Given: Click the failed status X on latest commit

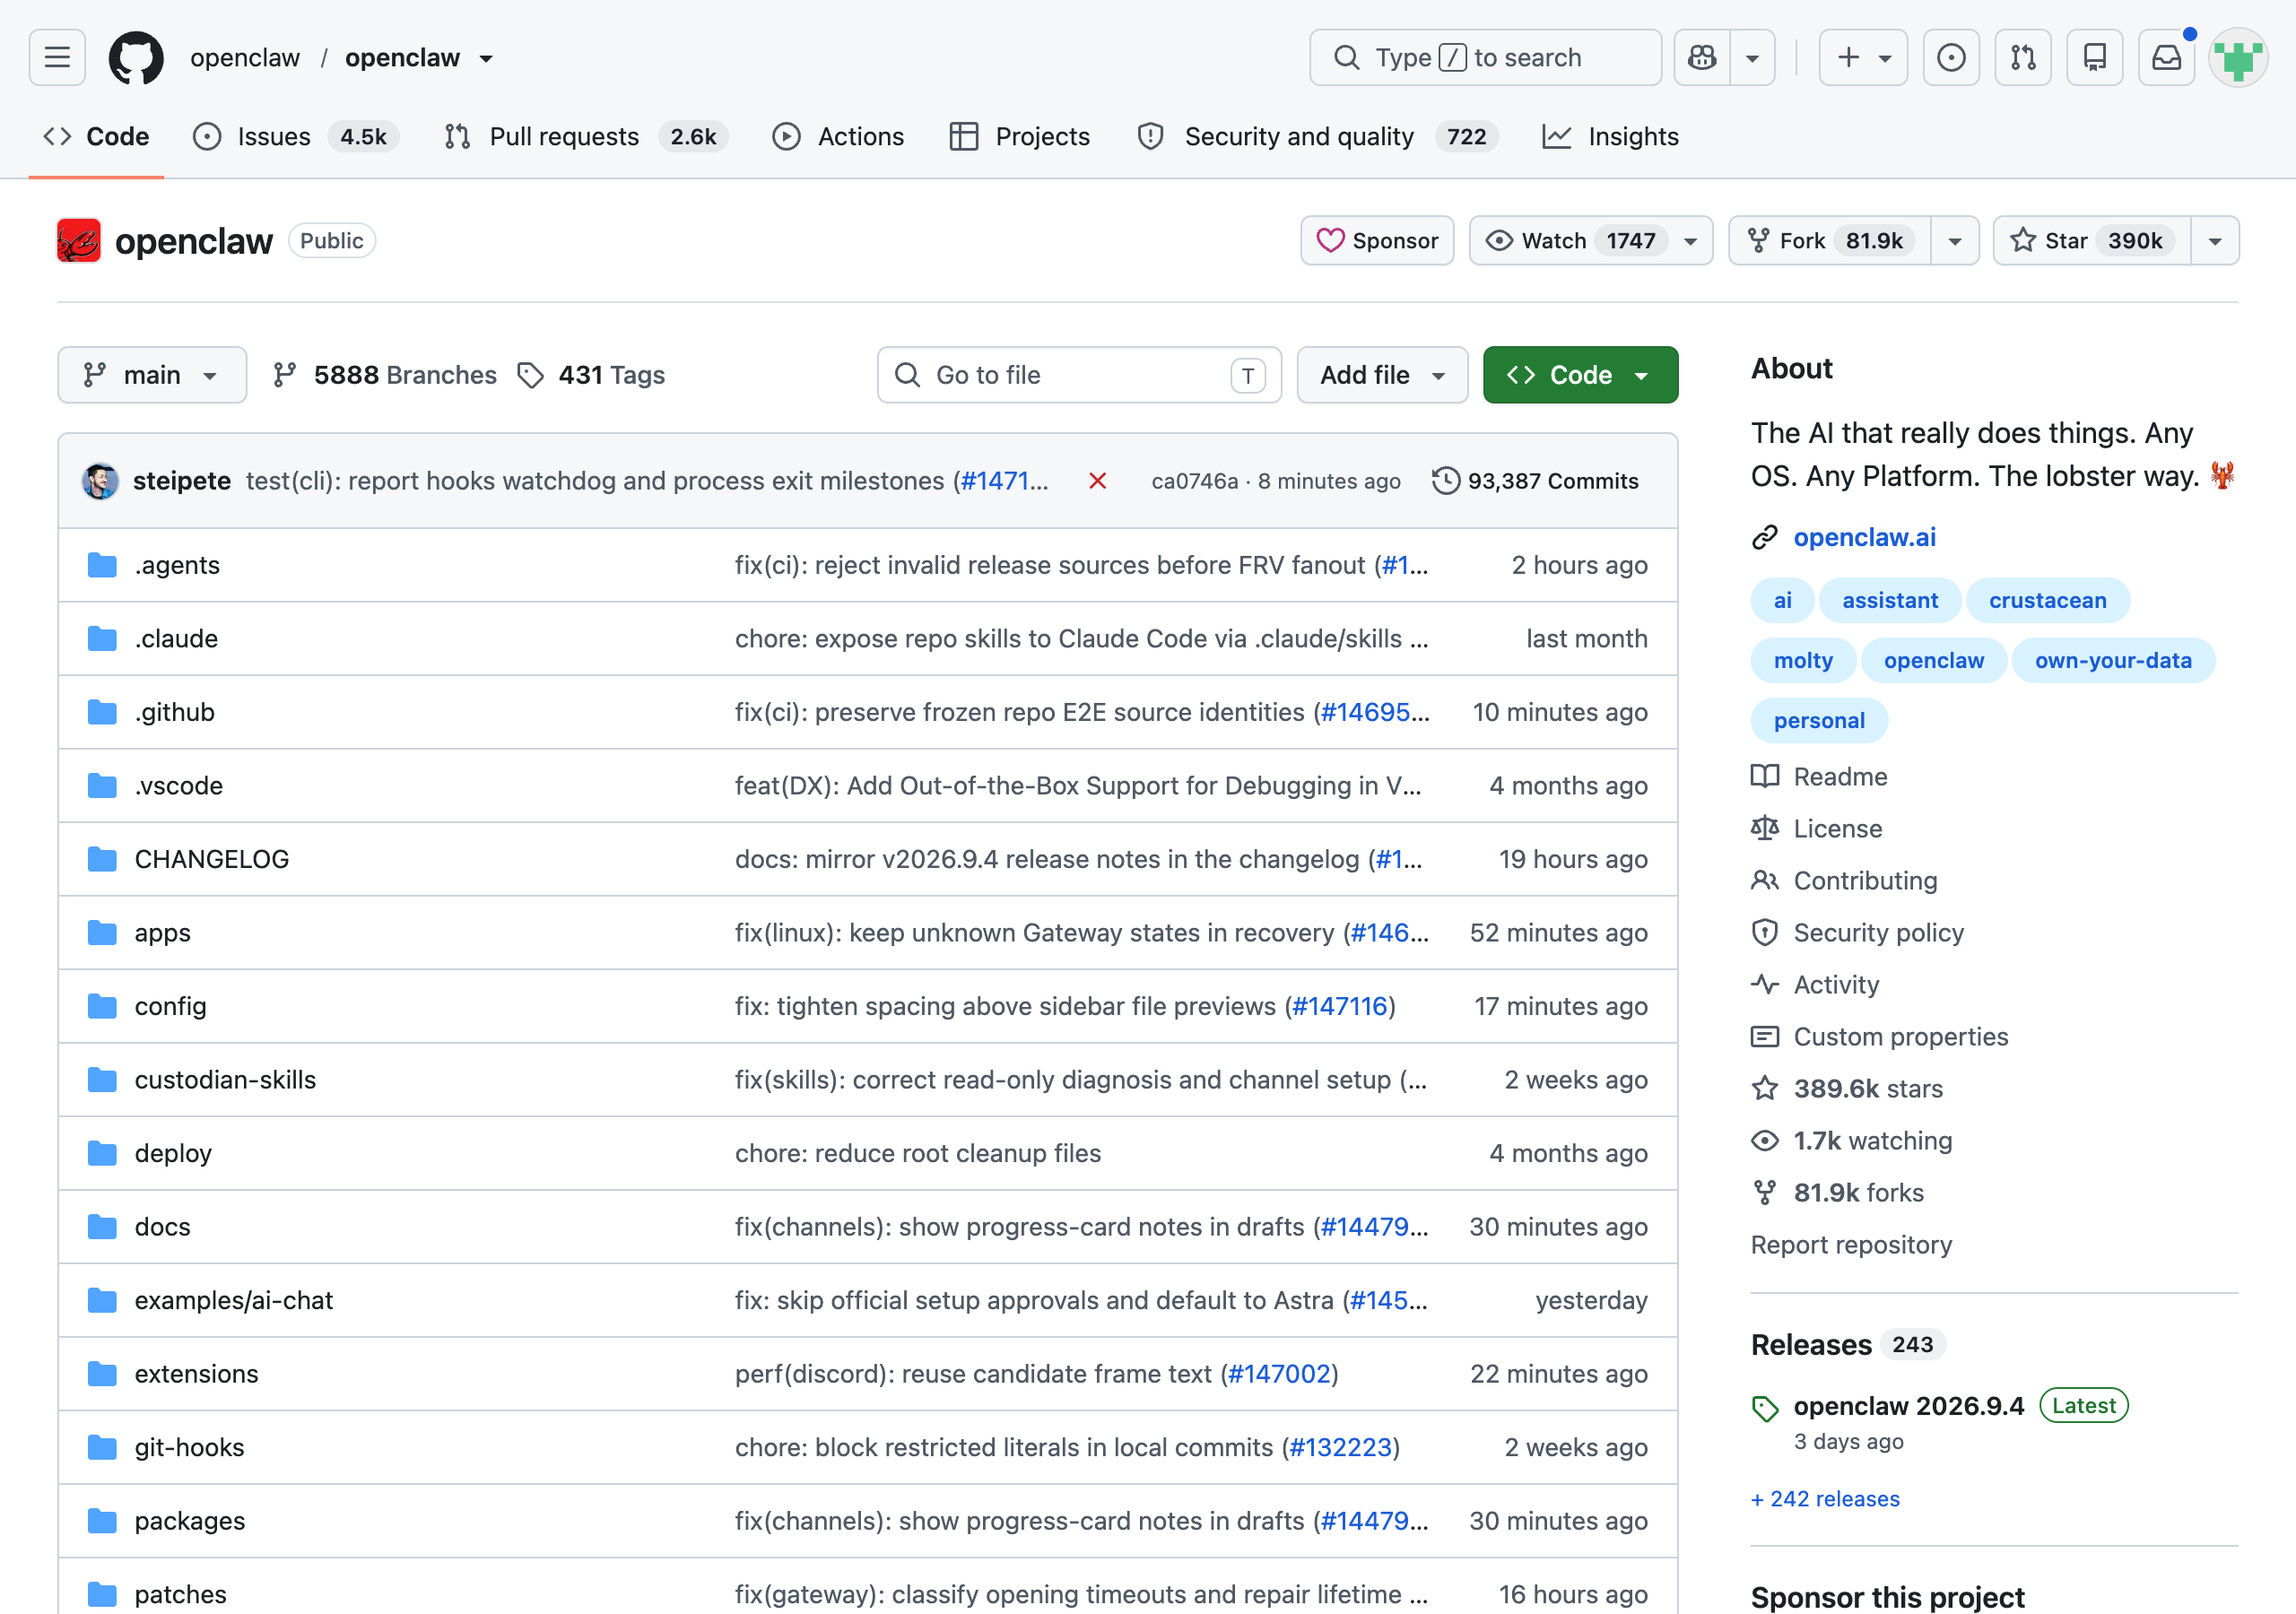Looking at the screenshot, I should 1097,481.
